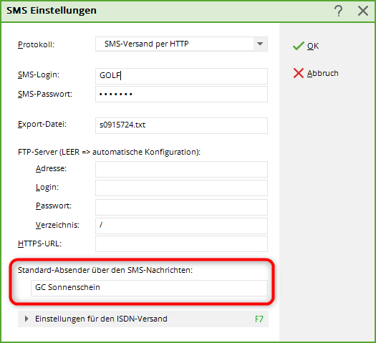Open help via the question mark icon

click(x=339, y=11)
